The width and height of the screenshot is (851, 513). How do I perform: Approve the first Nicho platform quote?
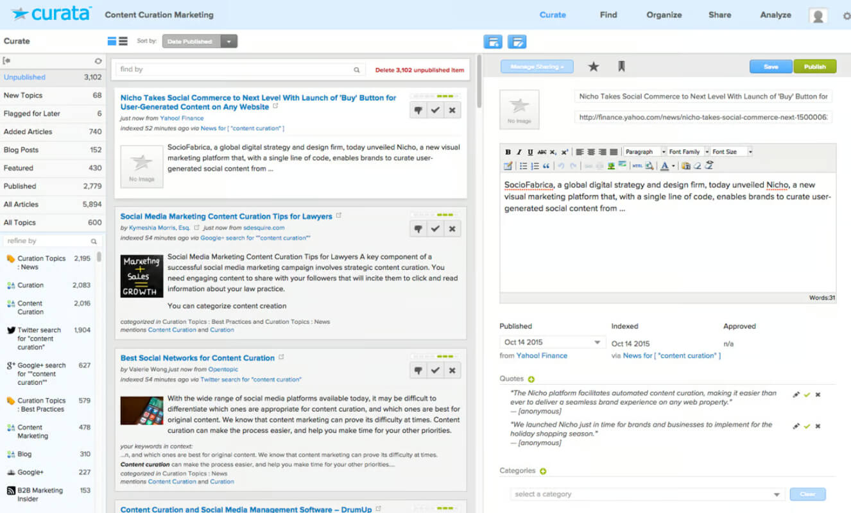coord(807,394)
